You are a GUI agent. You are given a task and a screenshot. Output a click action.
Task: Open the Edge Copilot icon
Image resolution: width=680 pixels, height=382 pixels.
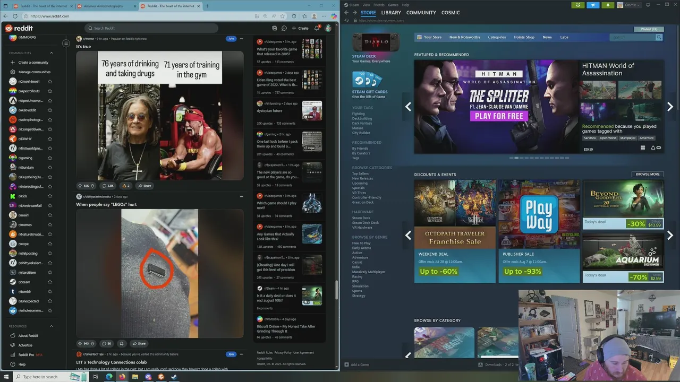334,16
